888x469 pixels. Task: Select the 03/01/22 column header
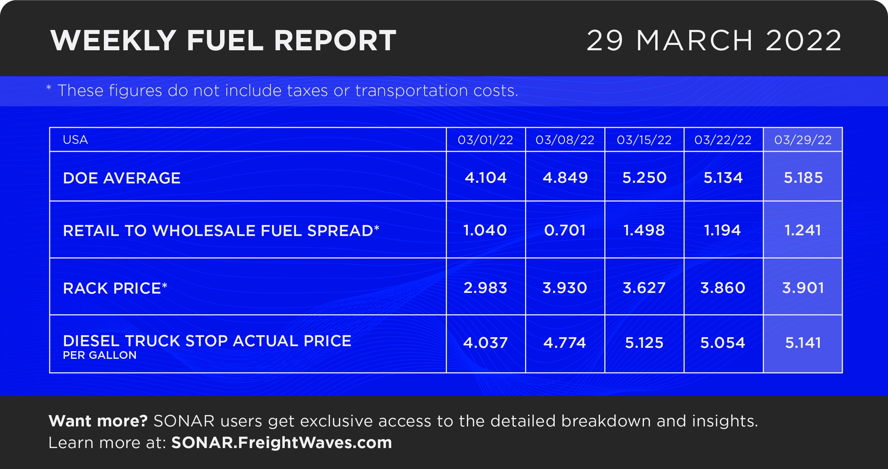pyautogui.click(x=485, y=140)
